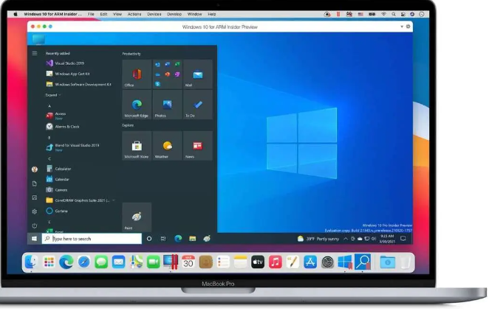This screenshot has height=311, width=489.
Task: Open the Edit menu
Action: tap(103, 14)
